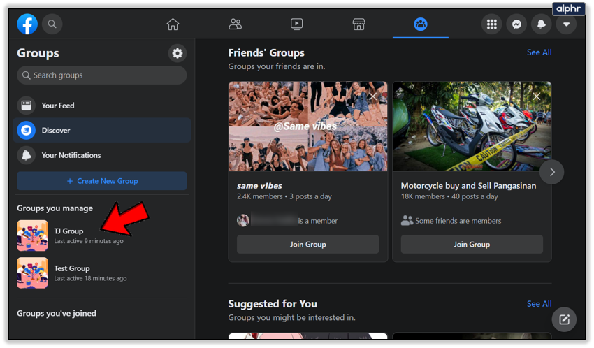Expand the account dropdown arrow
The image size is (594, 348).
click(x=566, y=24)
